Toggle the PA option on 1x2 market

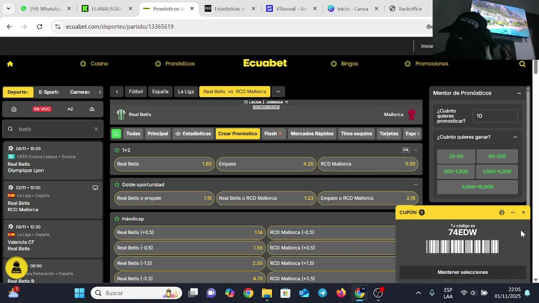pyautogui.click(x=406, y=150)
